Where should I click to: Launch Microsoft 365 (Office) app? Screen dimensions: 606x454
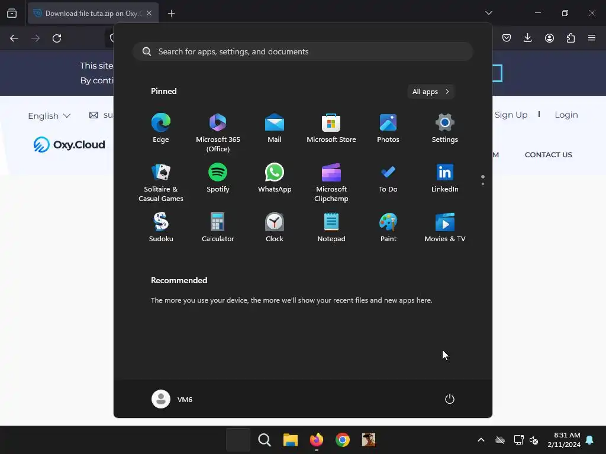pos(218,132)
